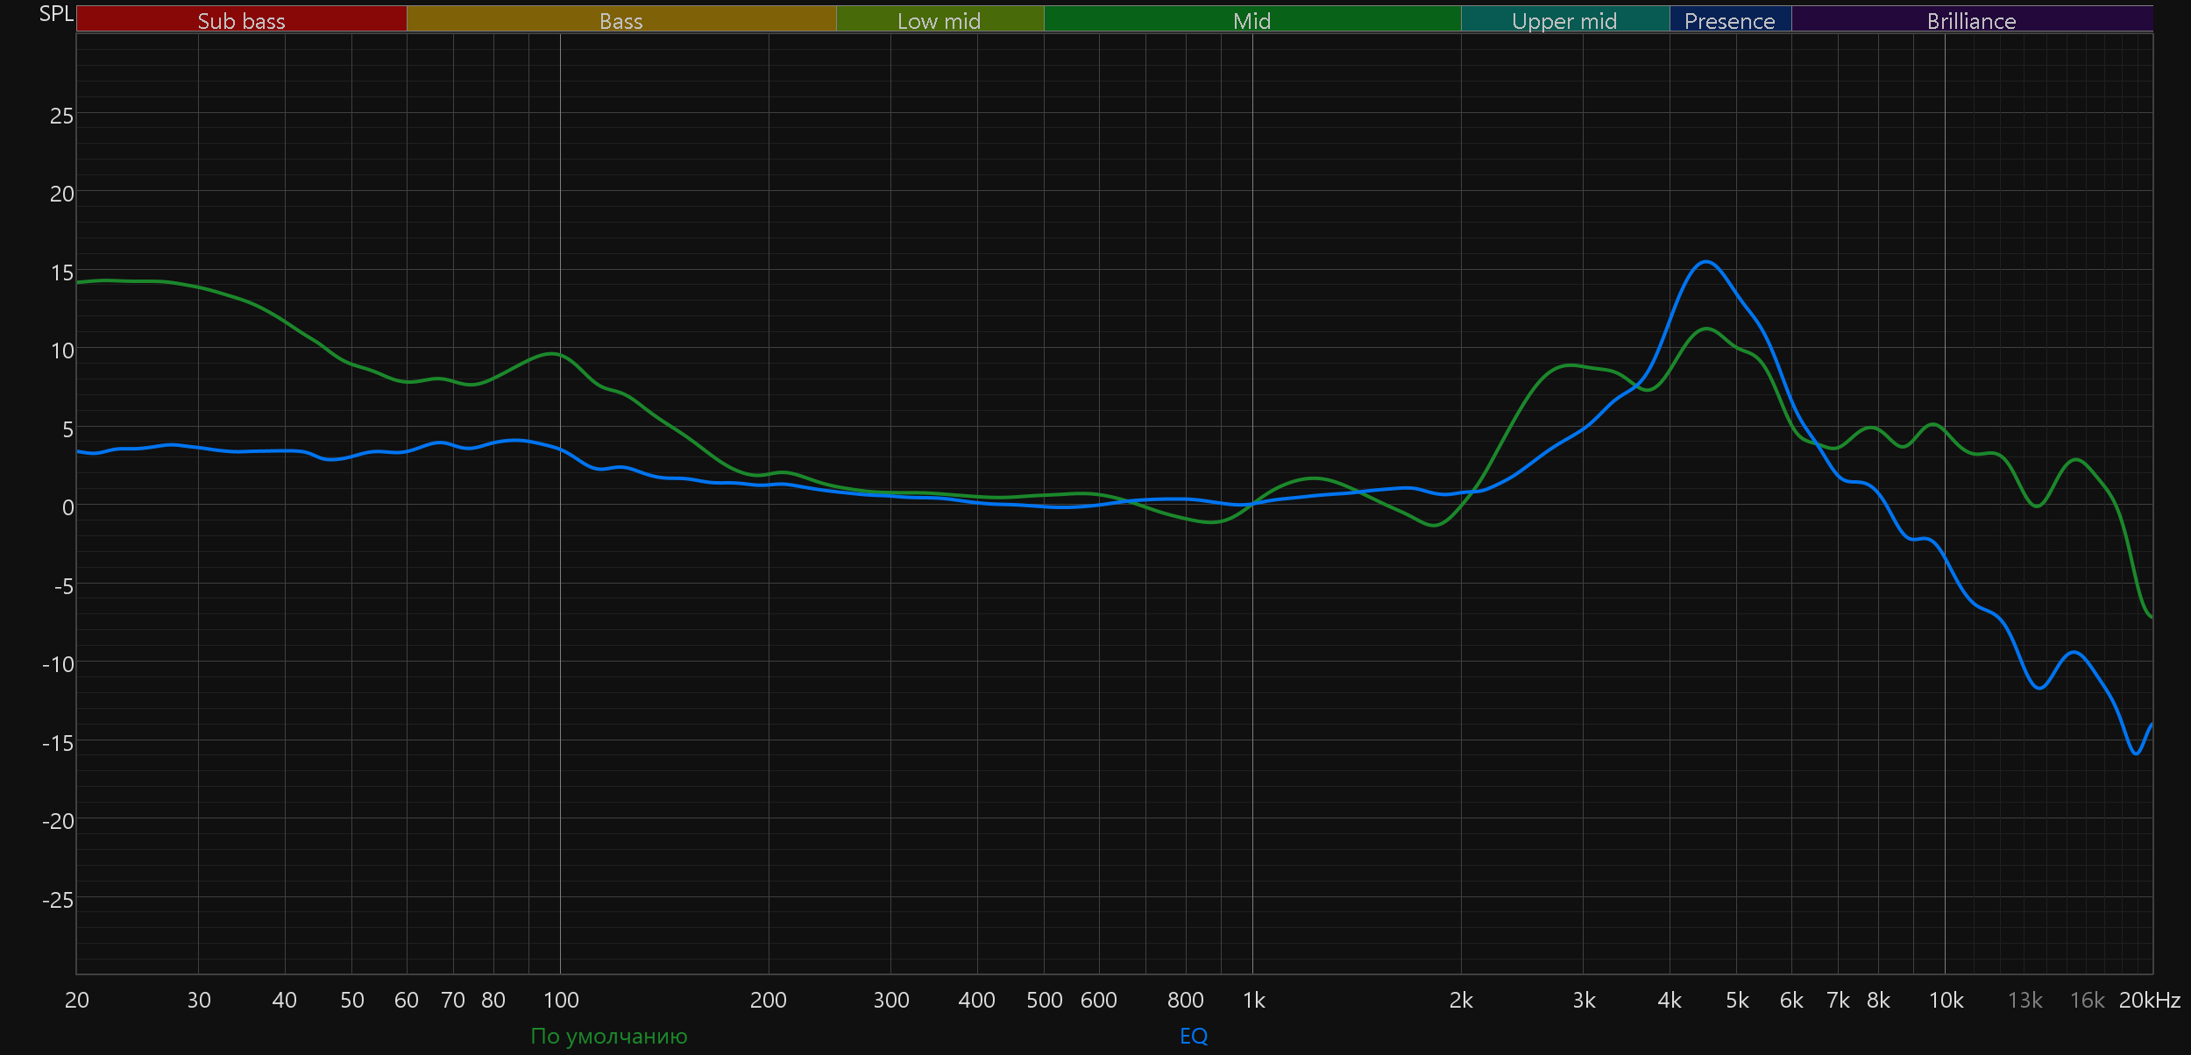Click the Bass frequency band header
Screen dimensions: 2191x1055
coord(620,20)
